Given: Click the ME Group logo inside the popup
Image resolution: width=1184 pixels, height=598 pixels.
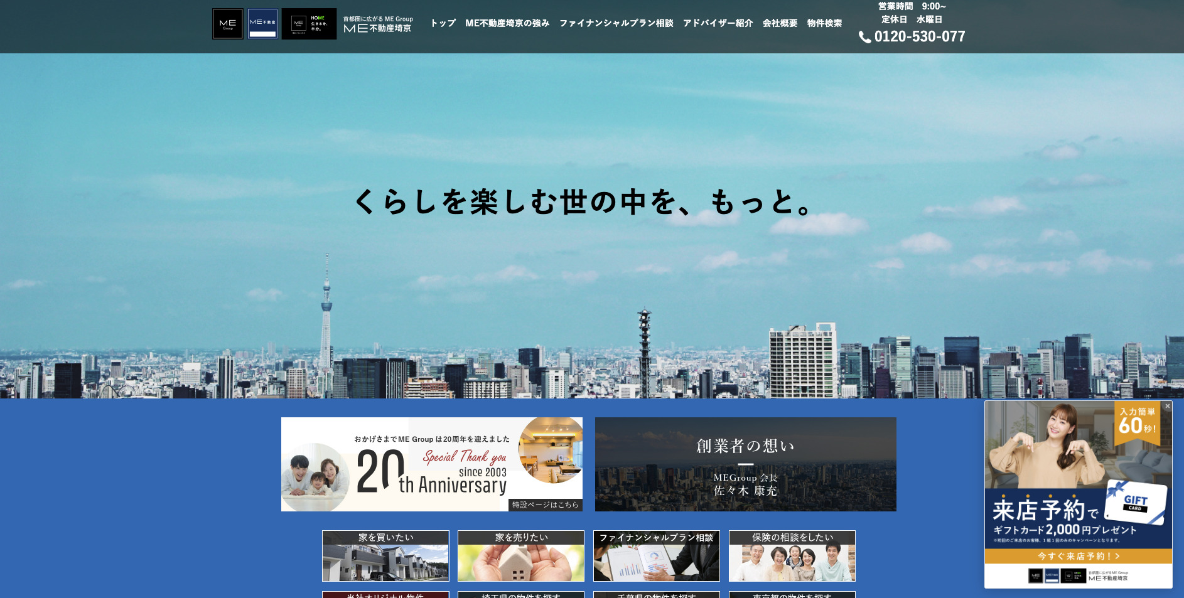Looking at the screenshot, I should [1035, 576].
